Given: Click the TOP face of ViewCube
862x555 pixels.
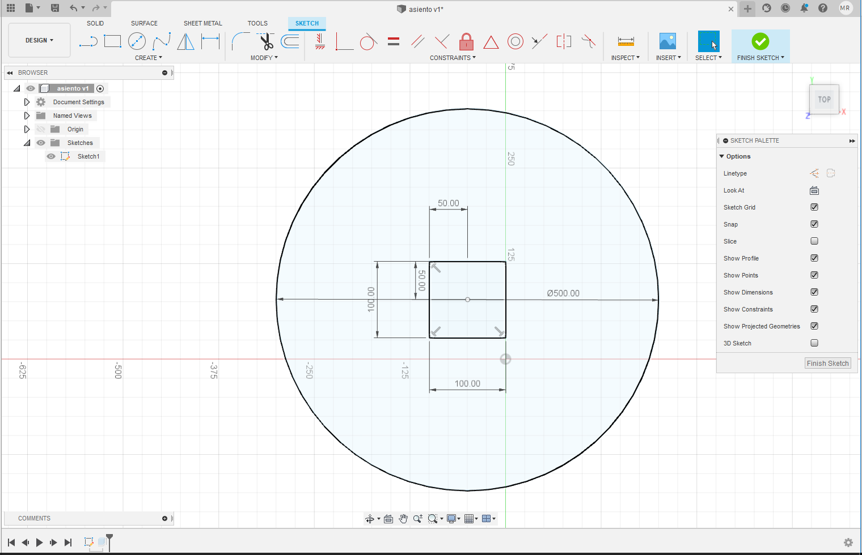Looking at the screenshot, I should pyautogui.click(x=824, y=100).
